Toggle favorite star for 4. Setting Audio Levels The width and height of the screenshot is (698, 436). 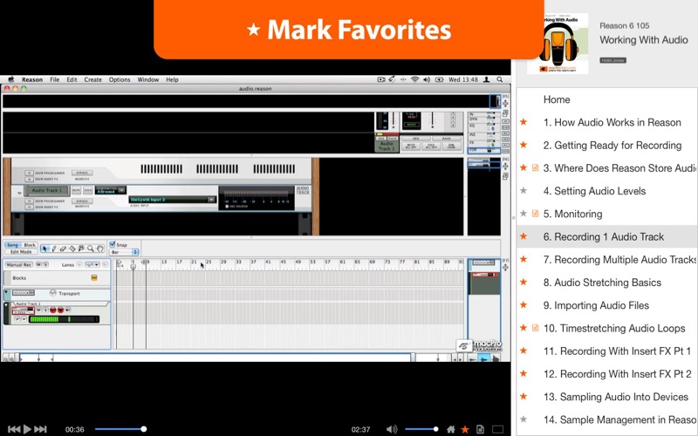pyautogui.click(x=524, y=191)
